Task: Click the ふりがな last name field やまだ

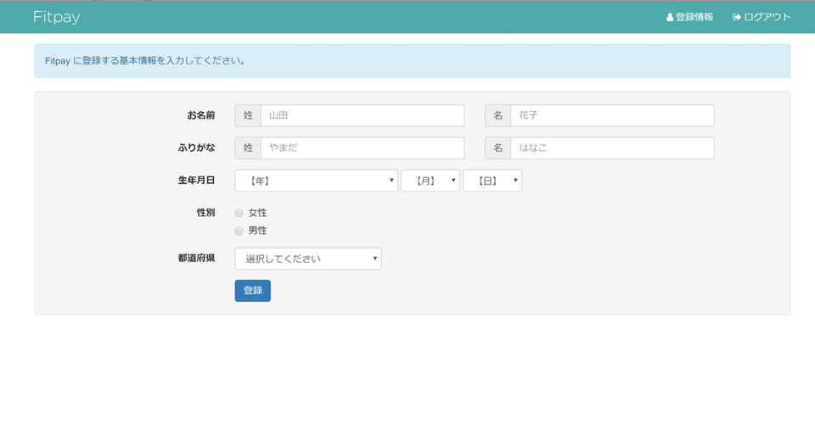Action: pyautogui.click(x=362, y=148)
